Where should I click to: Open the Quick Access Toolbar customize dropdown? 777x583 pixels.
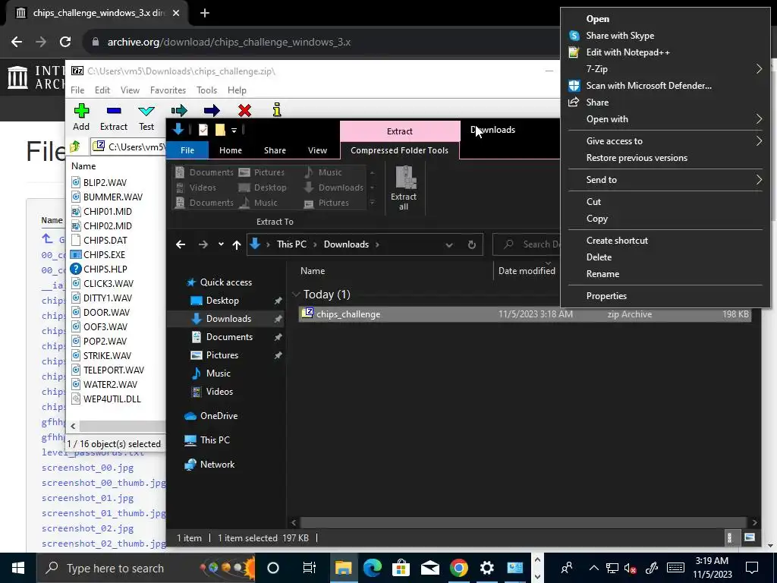(234, 131)
